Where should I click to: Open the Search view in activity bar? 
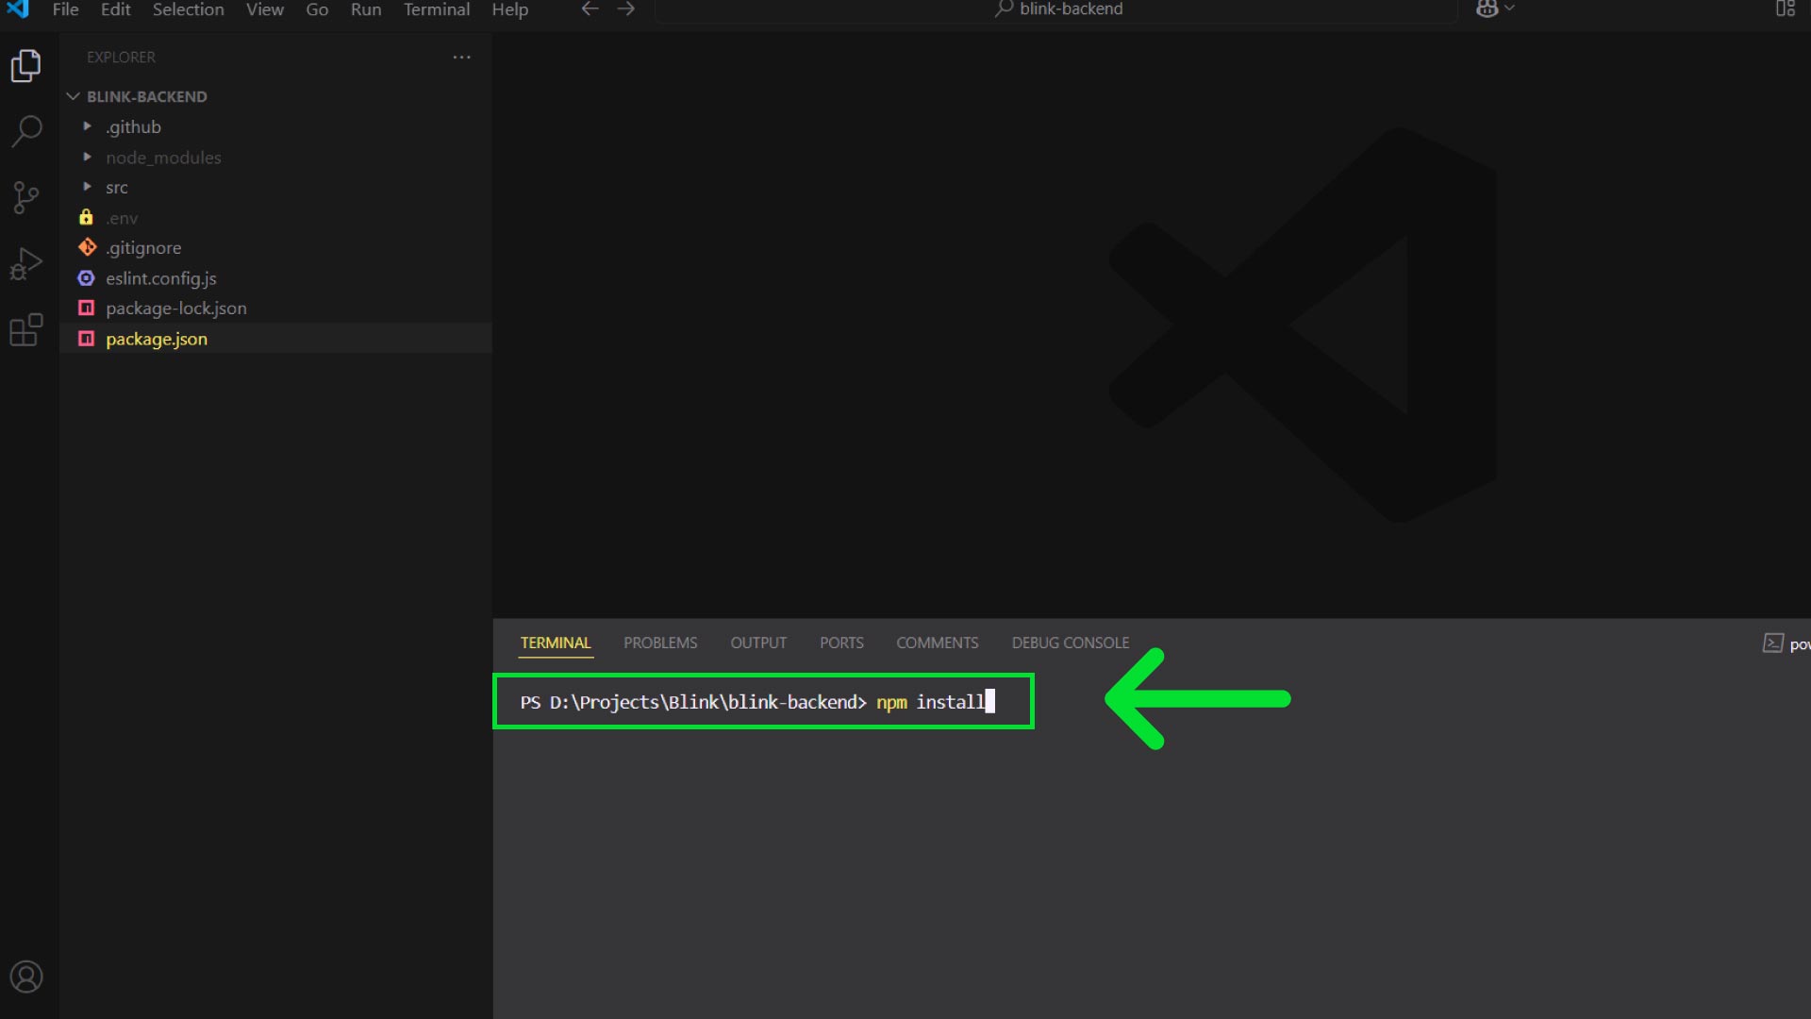click(x=26, y=131)
